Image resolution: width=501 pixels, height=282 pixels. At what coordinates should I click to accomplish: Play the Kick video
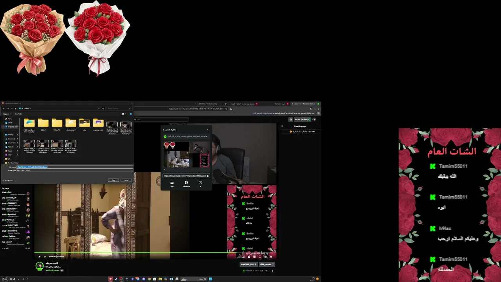[x=40, y=257]
